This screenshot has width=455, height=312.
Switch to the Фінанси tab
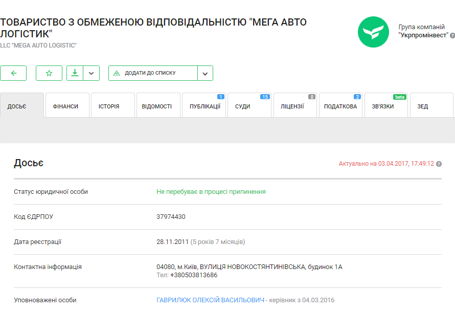[x=67, y=106]
